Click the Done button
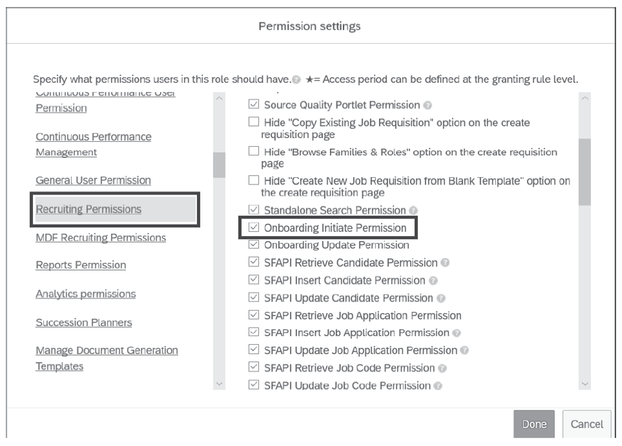The height and width of the screenshot is (446, 622). tap(534, 424)
